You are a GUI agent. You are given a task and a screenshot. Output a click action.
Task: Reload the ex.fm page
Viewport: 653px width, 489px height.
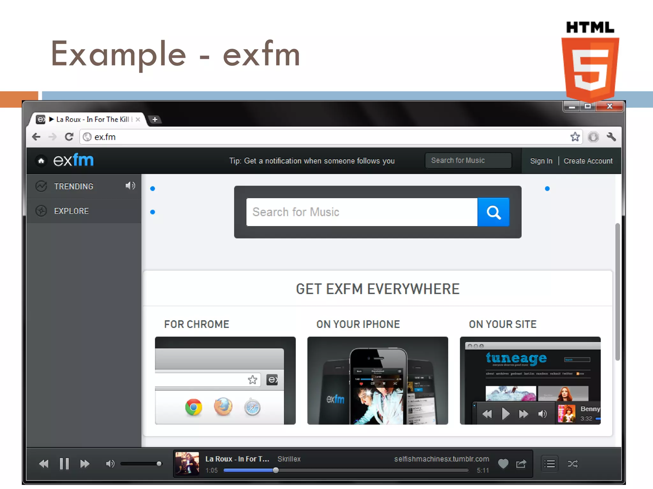pos(69,137)
